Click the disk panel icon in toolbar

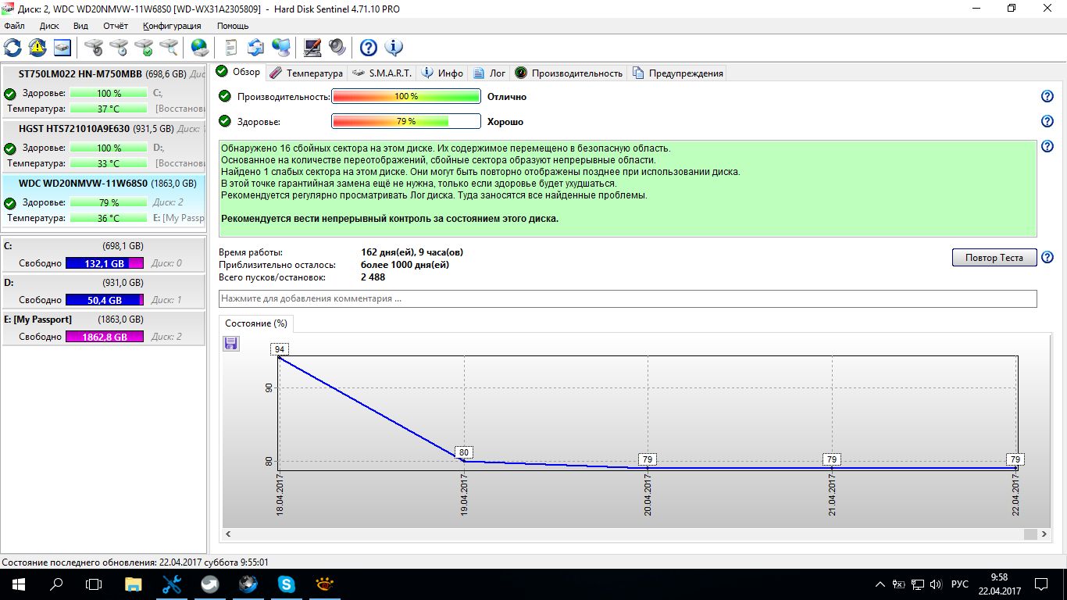[x=62, y=48]
